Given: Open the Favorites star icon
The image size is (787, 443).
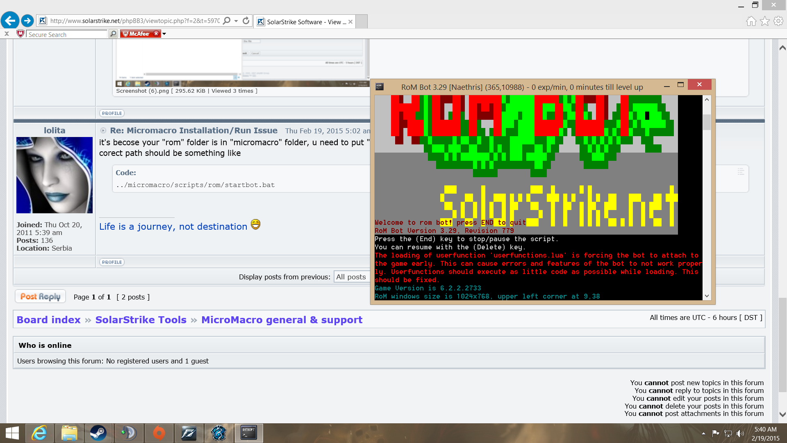Looking at the screenshot, I should [x=764, y=21].
